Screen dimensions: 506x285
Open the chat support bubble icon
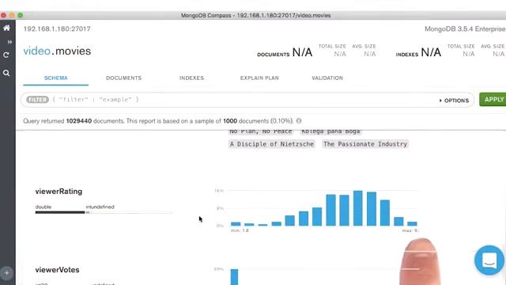(x=489, y=260)
